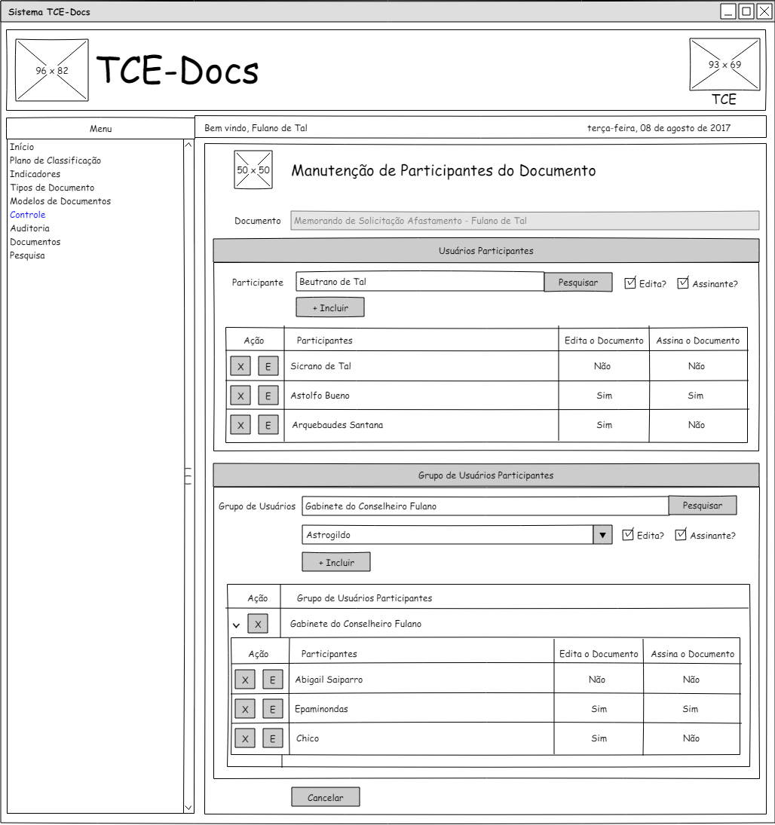This screenshot has width=775, height=825.
Task: Click E to edit Abigail Saiparro
Action: pyautogui.click(x=272, y=680)
